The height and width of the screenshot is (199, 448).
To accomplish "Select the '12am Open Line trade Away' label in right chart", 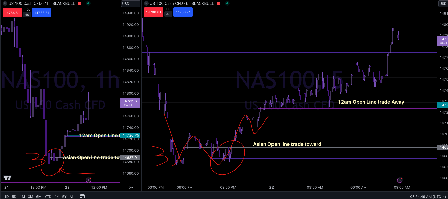I will (x=371, y=102).
